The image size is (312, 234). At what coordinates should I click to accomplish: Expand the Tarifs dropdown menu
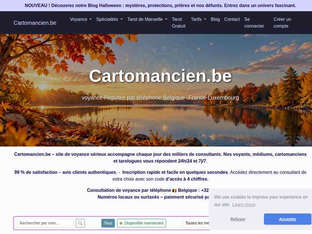click(x=199, y=19)
